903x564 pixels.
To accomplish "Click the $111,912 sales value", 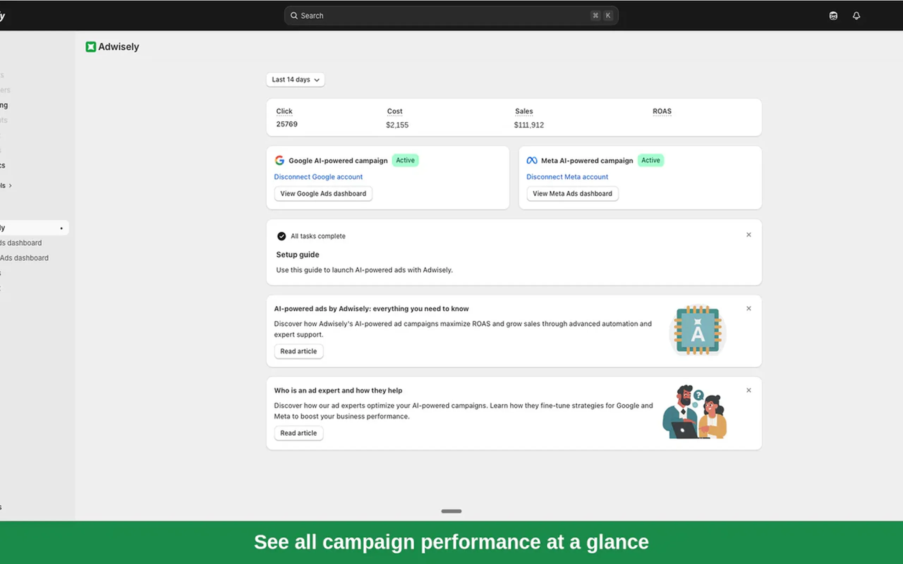I will click(x=529, y=125).
